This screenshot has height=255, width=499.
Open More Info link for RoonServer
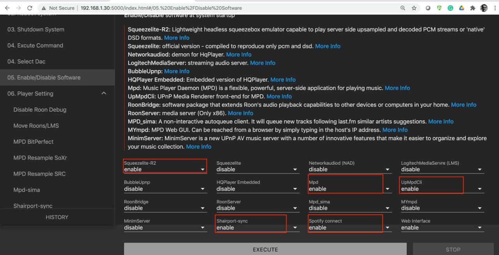pyautogui.click(x=241, y=113)
